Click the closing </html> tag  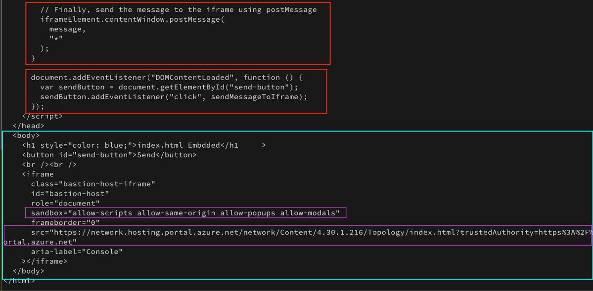(x=19, y=281)
